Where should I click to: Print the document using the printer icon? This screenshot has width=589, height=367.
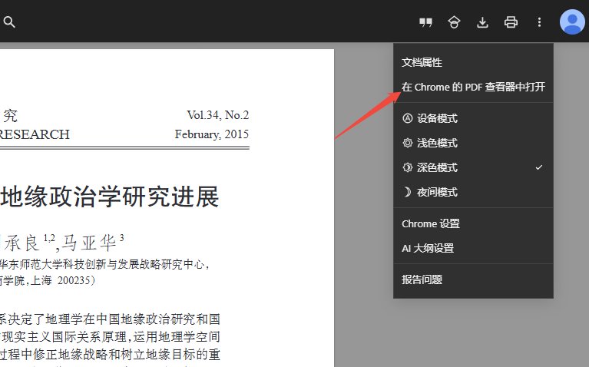(511, 22)
